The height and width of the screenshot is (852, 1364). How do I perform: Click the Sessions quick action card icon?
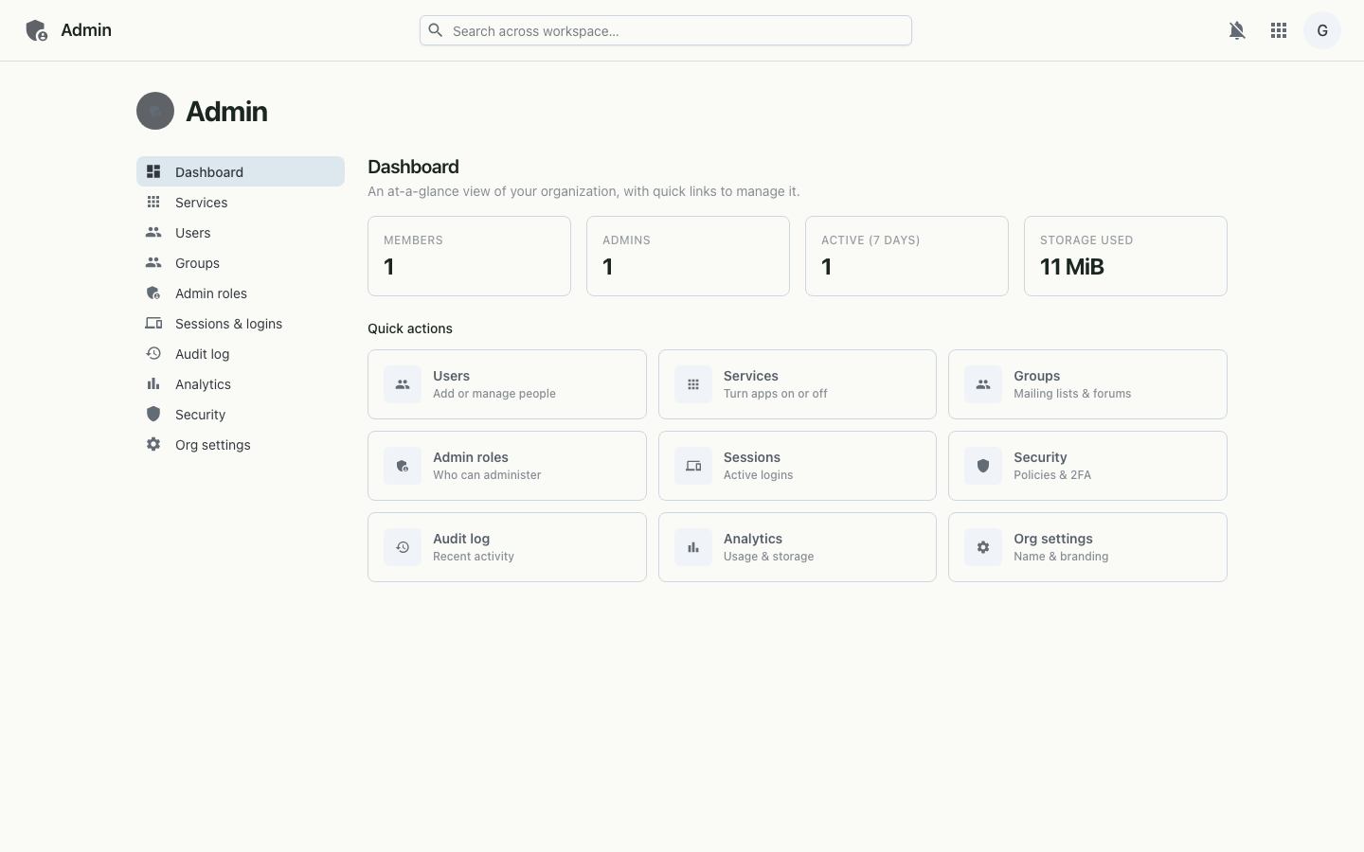coord(693,466)
